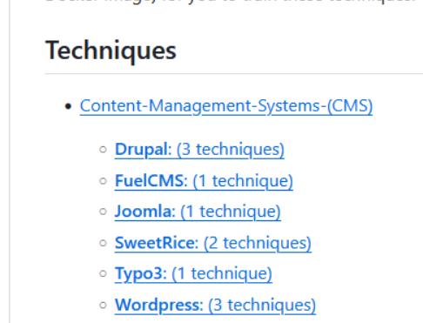Click the divider line under Techniques heading
The height and width of the screenshot is (323, 423).
pyautogui.click(x=234, y=74)
